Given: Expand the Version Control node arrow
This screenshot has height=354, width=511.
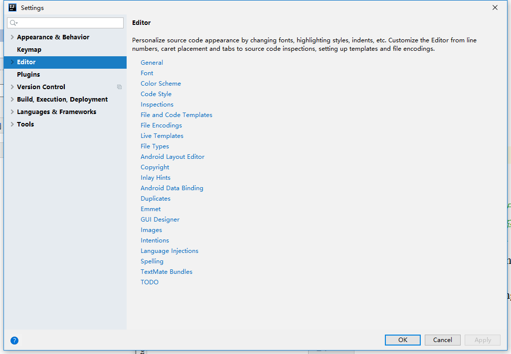Looking at the screenshot, I should [x=12, y=87].
